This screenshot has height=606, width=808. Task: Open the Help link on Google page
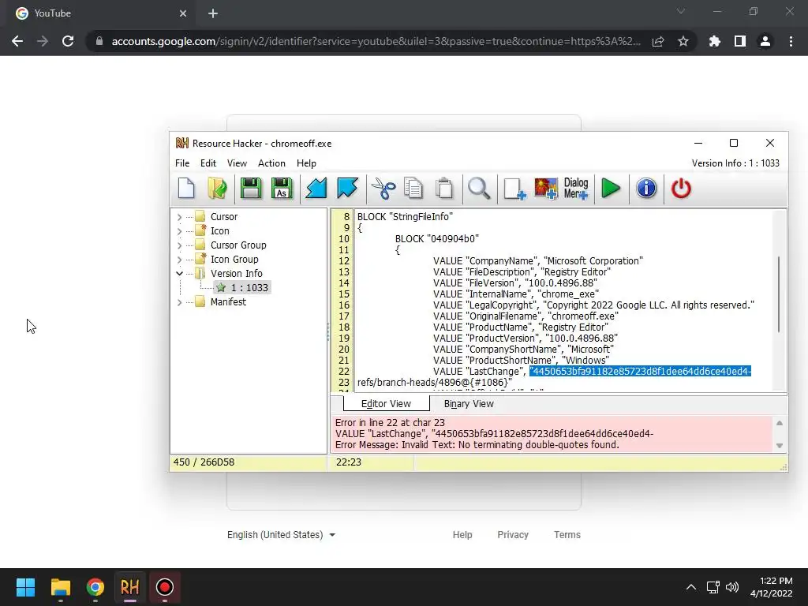pos(462,535)
